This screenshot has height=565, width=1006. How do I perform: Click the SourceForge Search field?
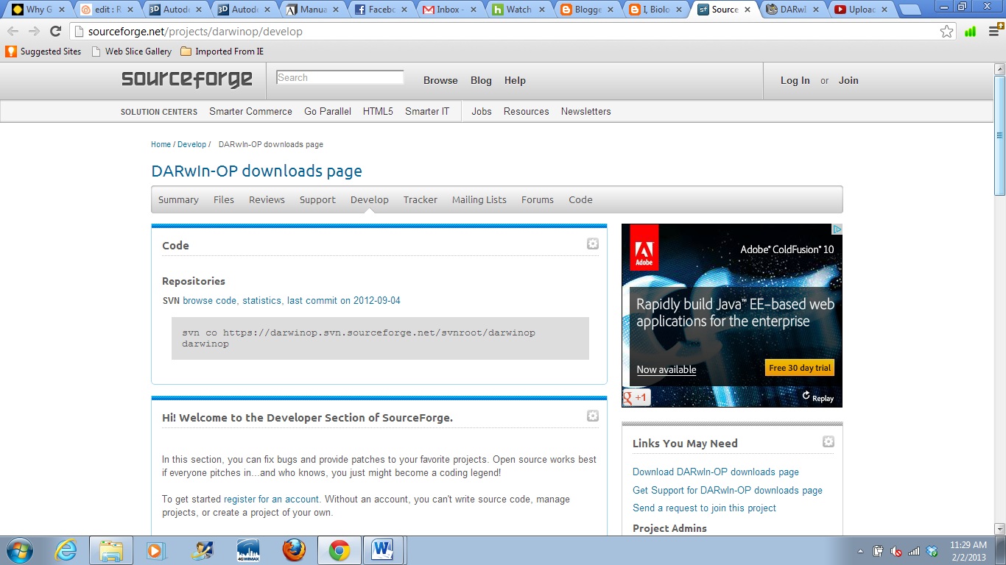click(340, 77)
